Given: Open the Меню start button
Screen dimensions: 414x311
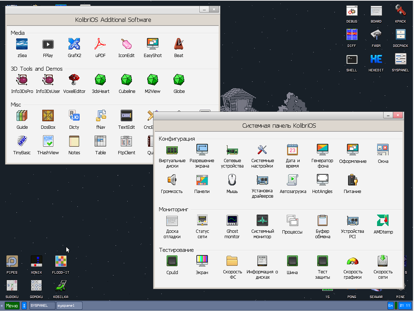Looking at the screenshot, I should (x=12, y=306).
